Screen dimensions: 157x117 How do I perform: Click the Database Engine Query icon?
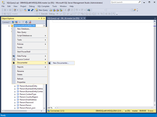point(51,10)
